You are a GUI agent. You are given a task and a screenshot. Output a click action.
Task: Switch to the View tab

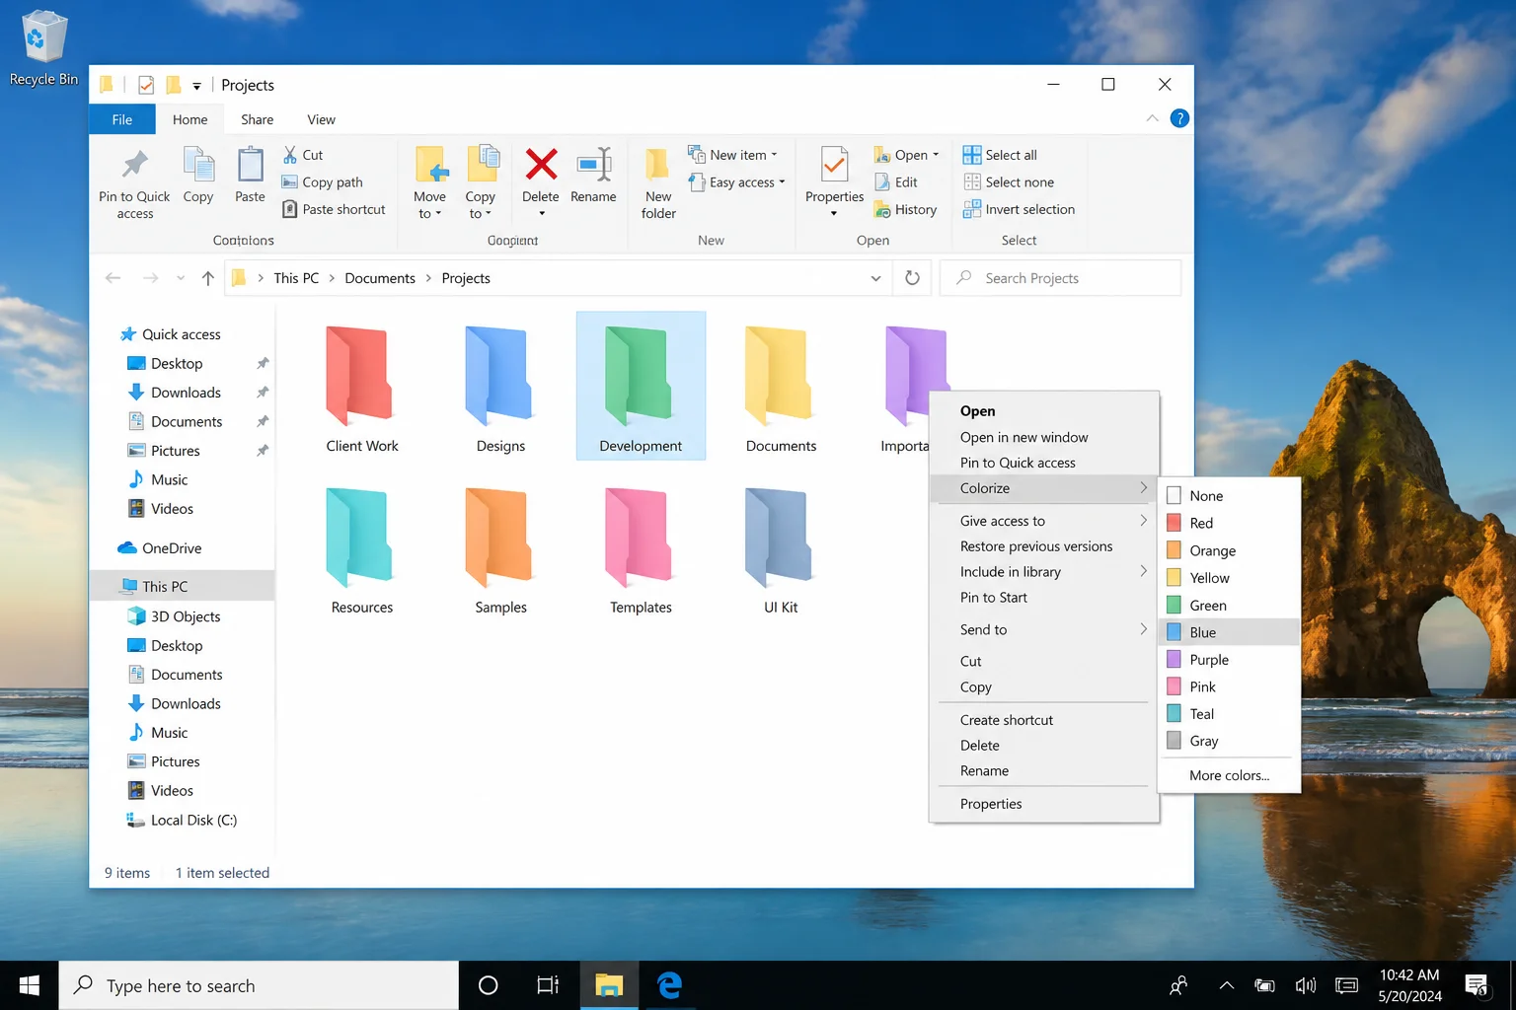pyautogui.click(x=321, y=119)
